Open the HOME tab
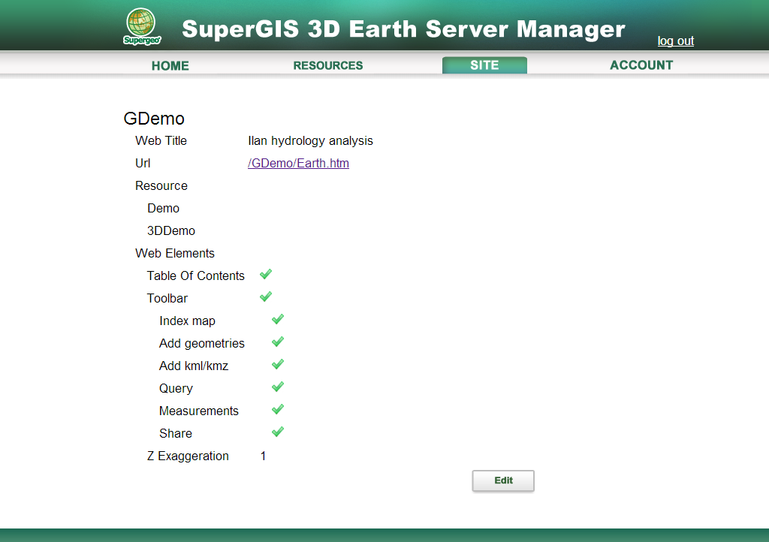Viewport: 769px width, 542px height. pos(170,65)
